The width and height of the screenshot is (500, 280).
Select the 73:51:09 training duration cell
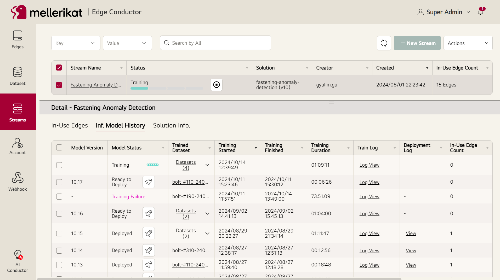click(x=321, y=196)
